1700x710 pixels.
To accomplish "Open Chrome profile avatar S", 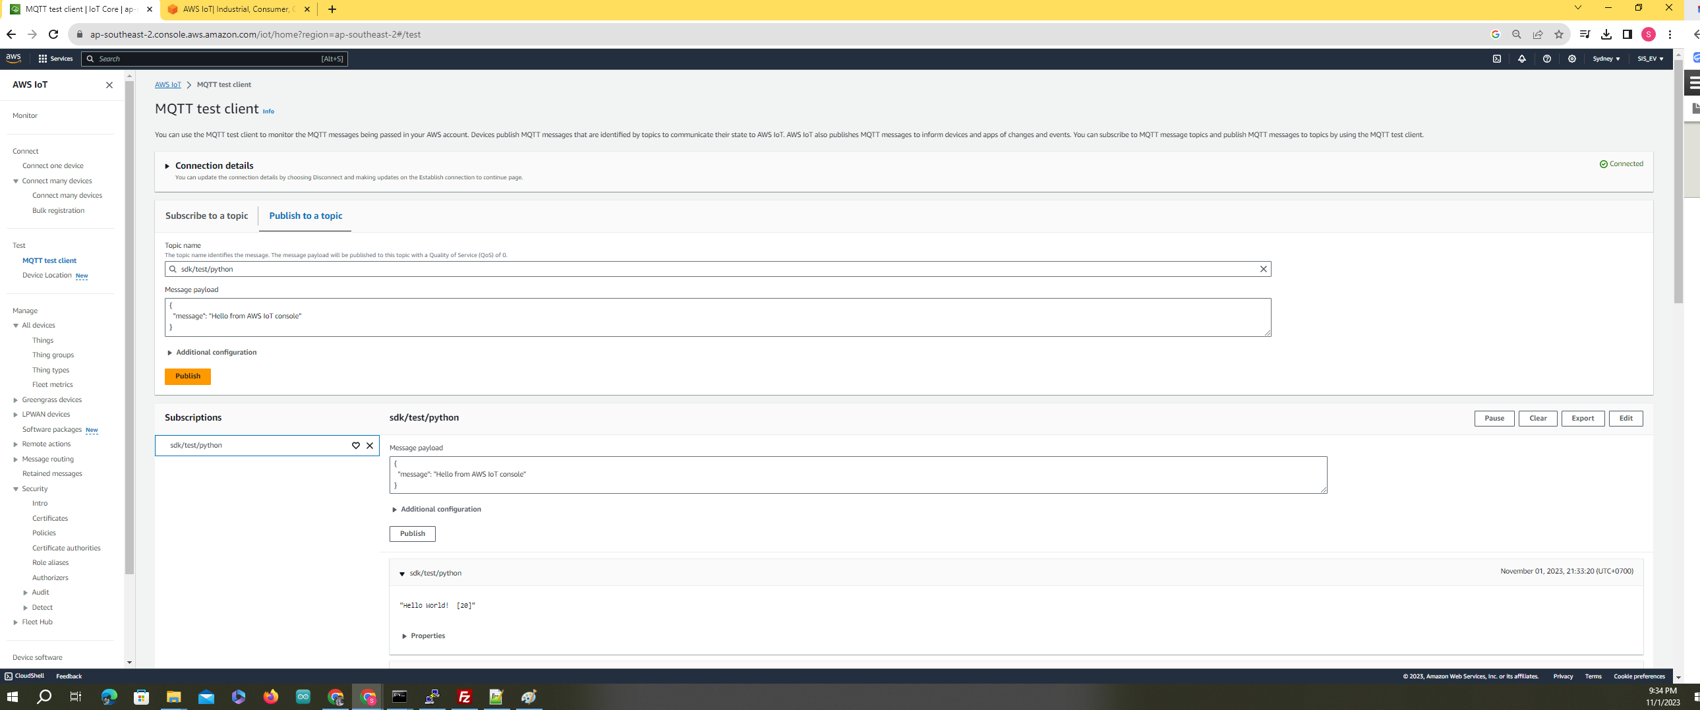I will (1649, 34).
